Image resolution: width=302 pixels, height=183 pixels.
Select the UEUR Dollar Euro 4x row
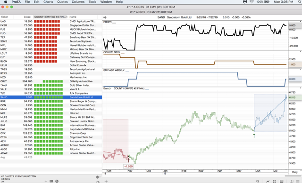[x=51, y=65]
